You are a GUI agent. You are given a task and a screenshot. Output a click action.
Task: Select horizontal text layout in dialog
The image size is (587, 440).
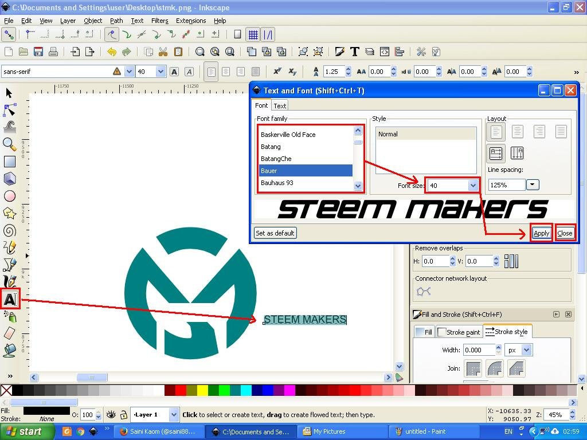click(496, 154)
